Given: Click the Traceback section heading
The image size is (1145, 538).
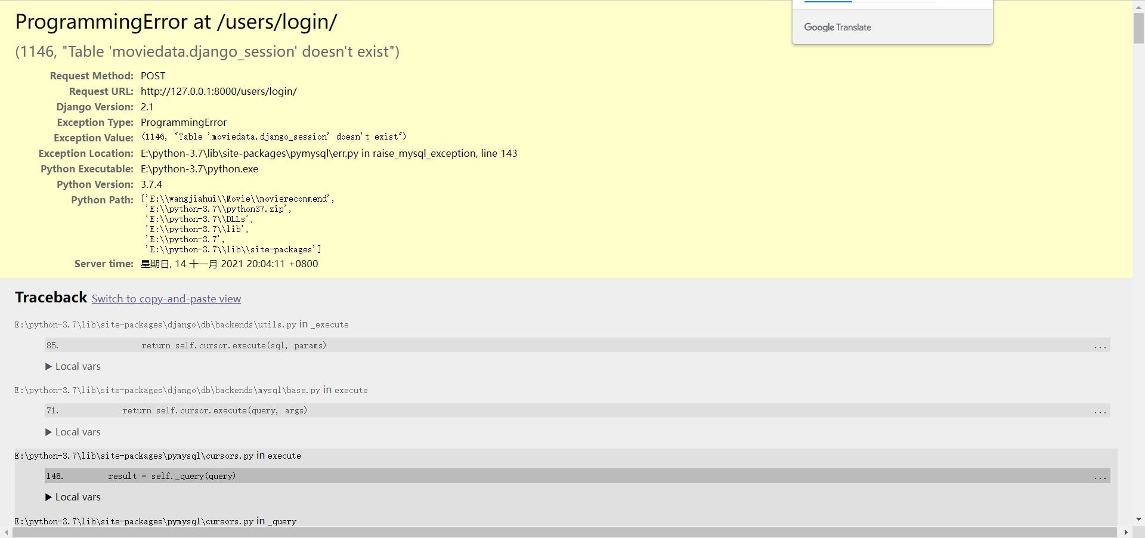Looking at the screenshot, I should point(51,297).
